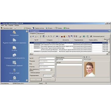Click the Время работы input field

[x=69, y=60]
